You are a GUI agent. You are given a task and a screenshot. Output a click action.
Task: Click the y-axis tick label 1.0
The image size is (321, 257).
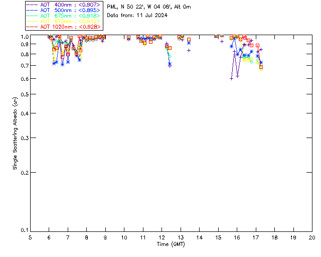pos(25,37)
